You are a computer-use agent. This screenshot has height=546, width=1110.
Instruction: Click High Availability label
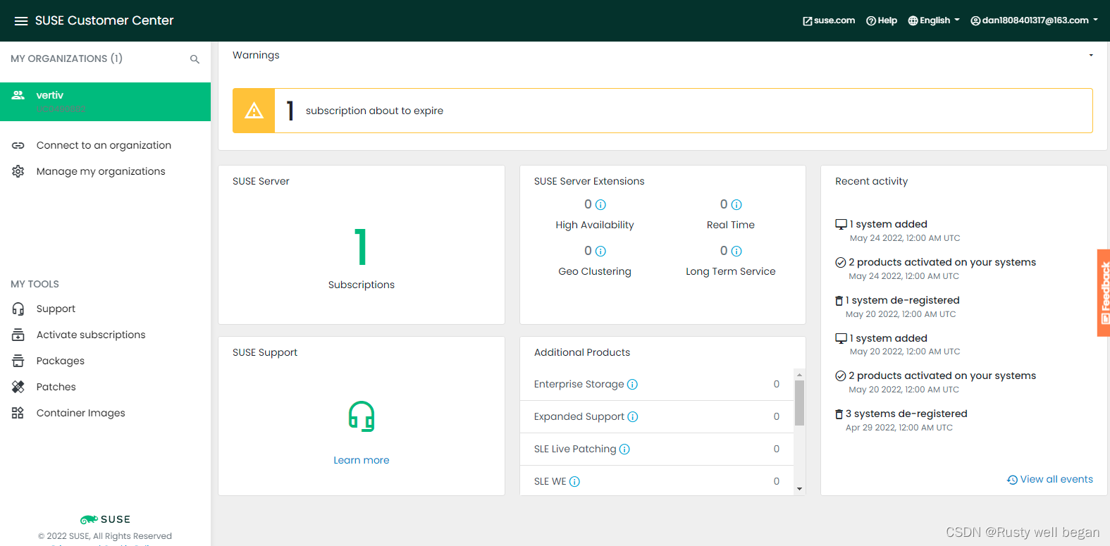pyautogui.click(x=595, y=225)
